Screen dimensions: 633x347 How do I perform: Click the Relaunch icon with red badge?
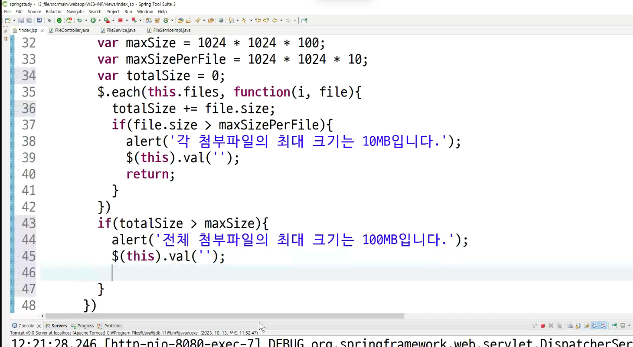[69, 20]
